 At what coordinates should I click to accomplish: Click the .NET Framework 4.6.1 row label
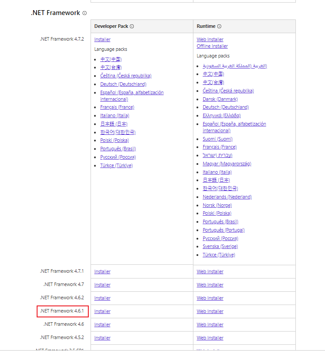[x=62, y=311]
